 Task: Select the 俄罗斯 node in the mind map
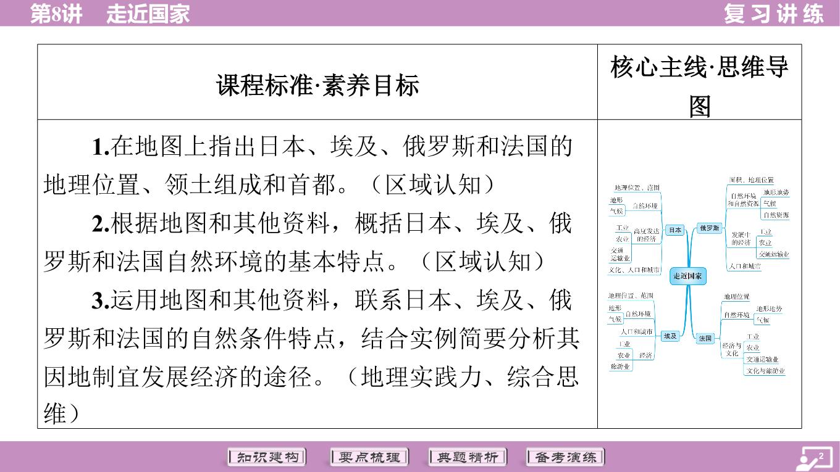click(x=710, y=228)
